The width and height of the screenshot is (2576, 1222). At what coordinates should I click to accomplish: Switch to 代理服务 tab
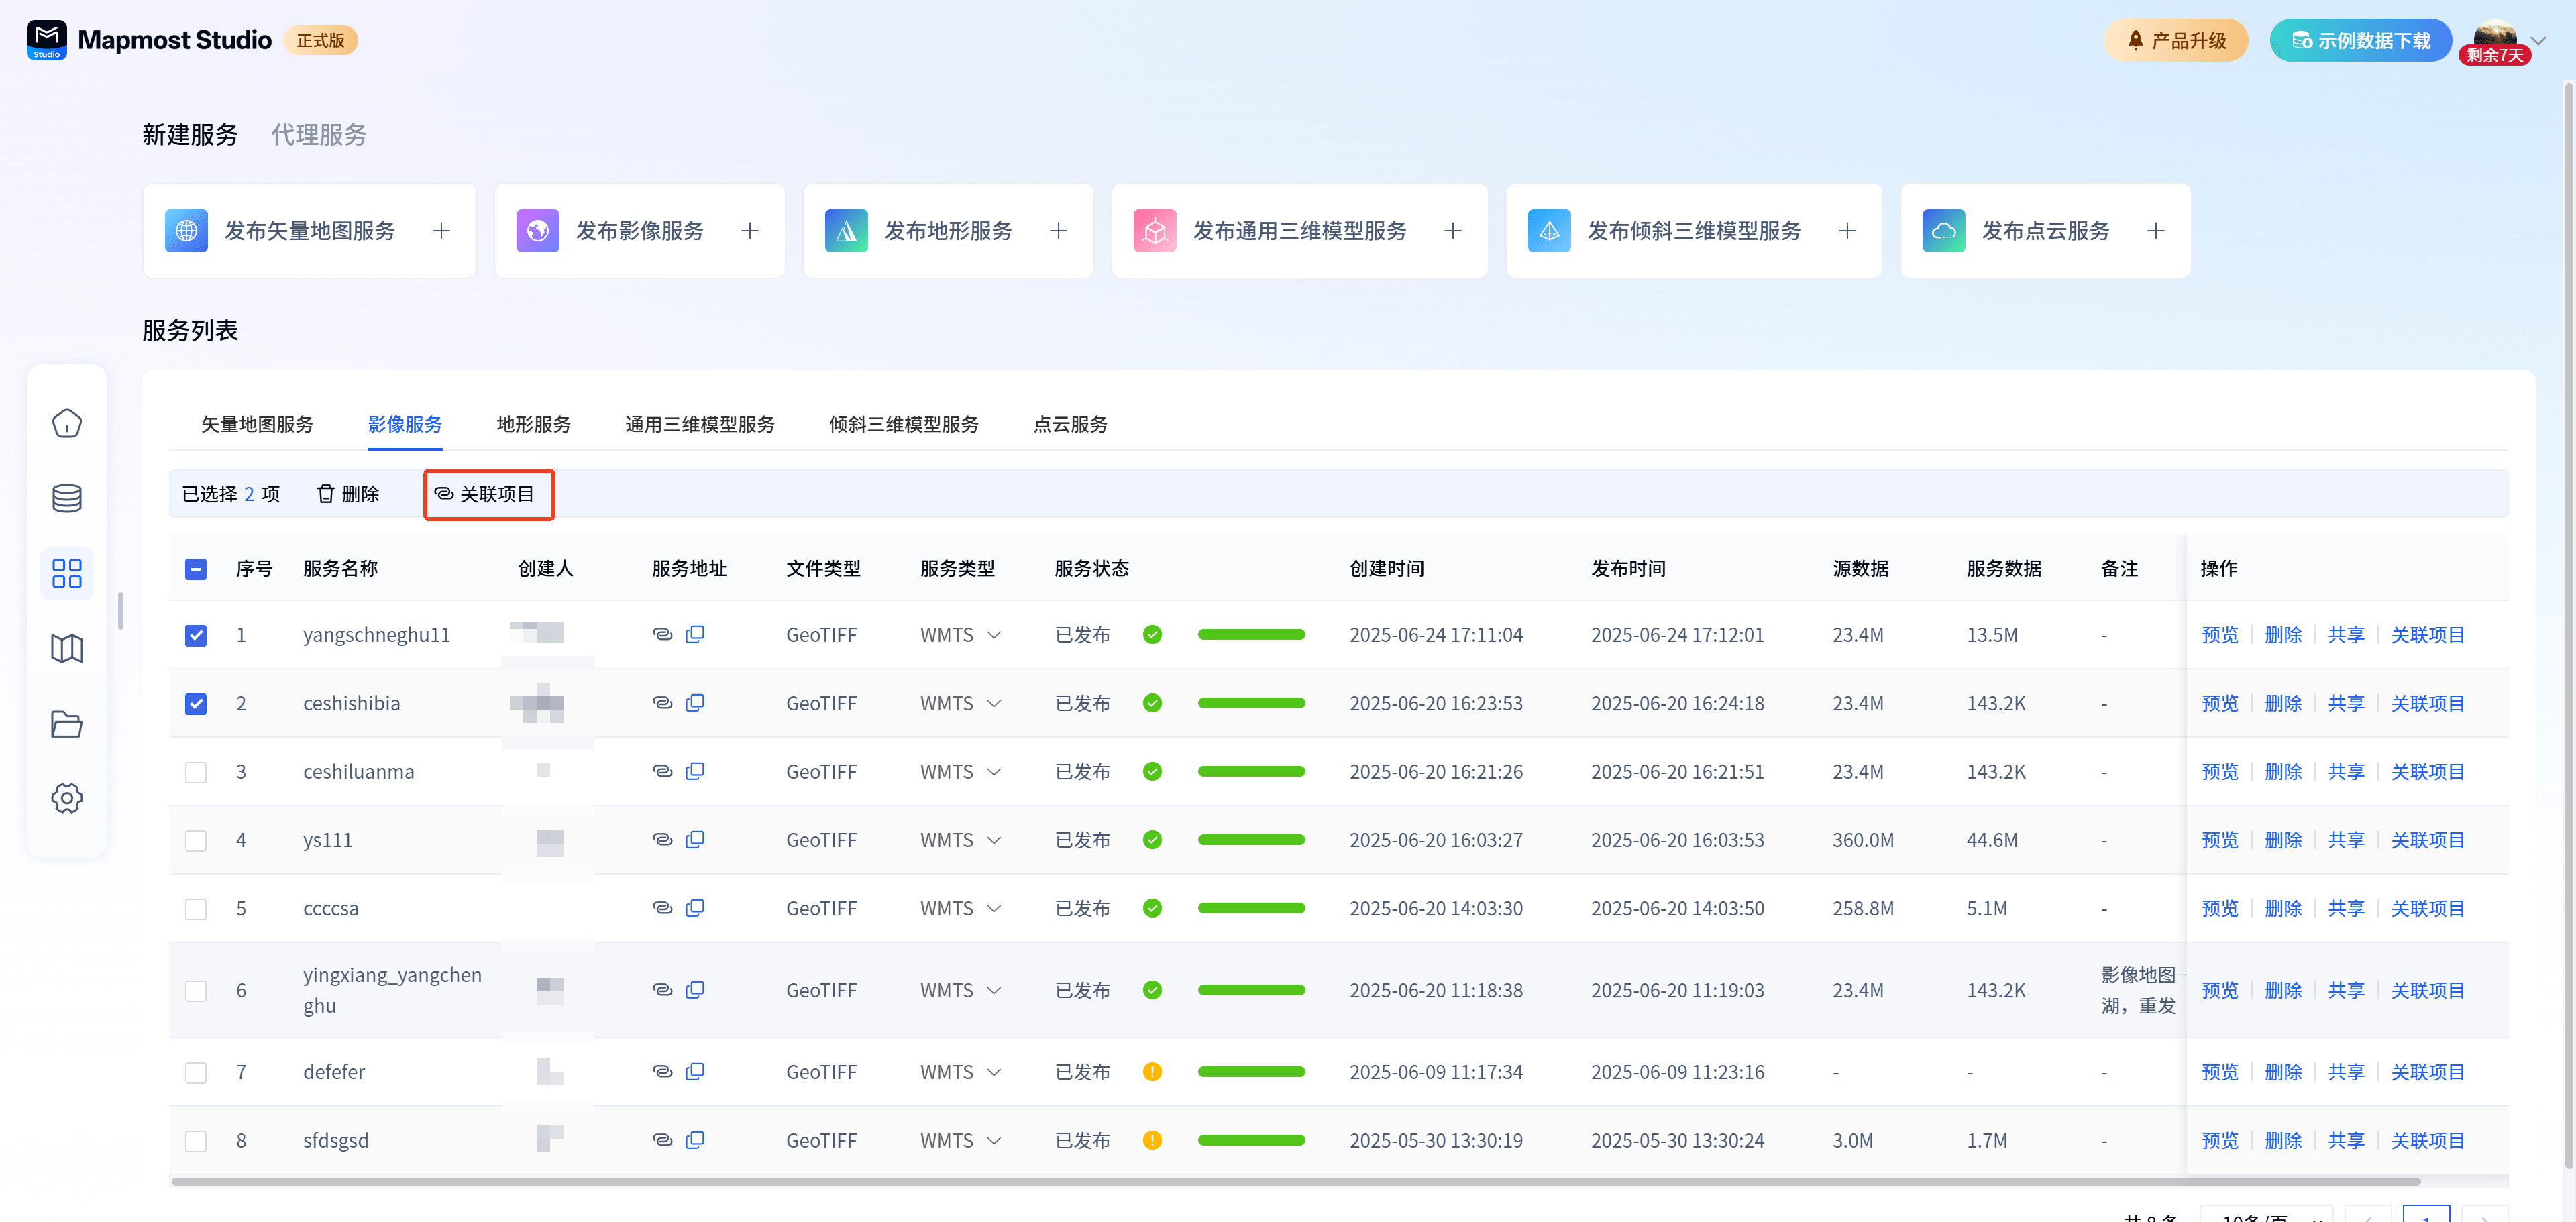pyautogui.click(x=318, y=135)
